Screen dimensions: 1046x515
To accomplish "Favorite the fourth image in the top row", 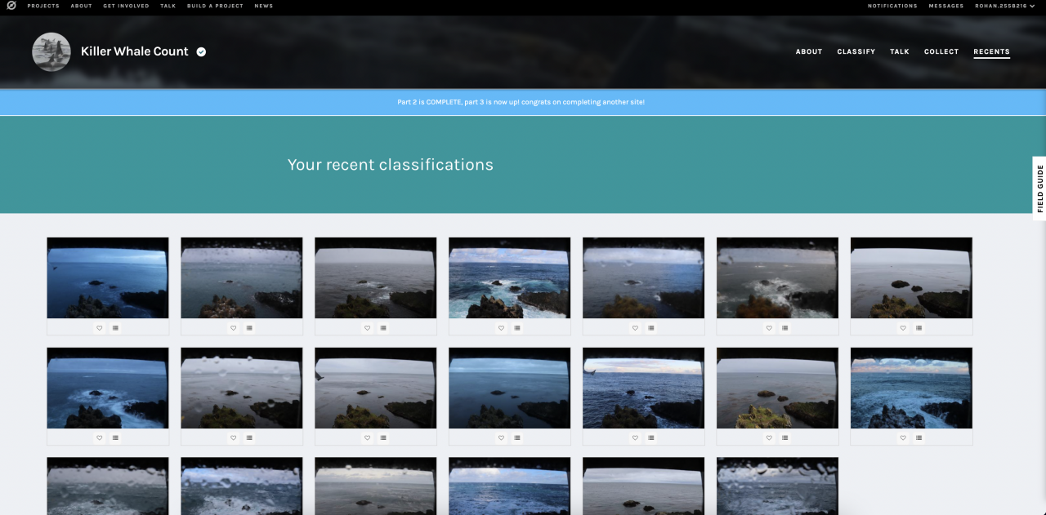I will click(501, 327).
